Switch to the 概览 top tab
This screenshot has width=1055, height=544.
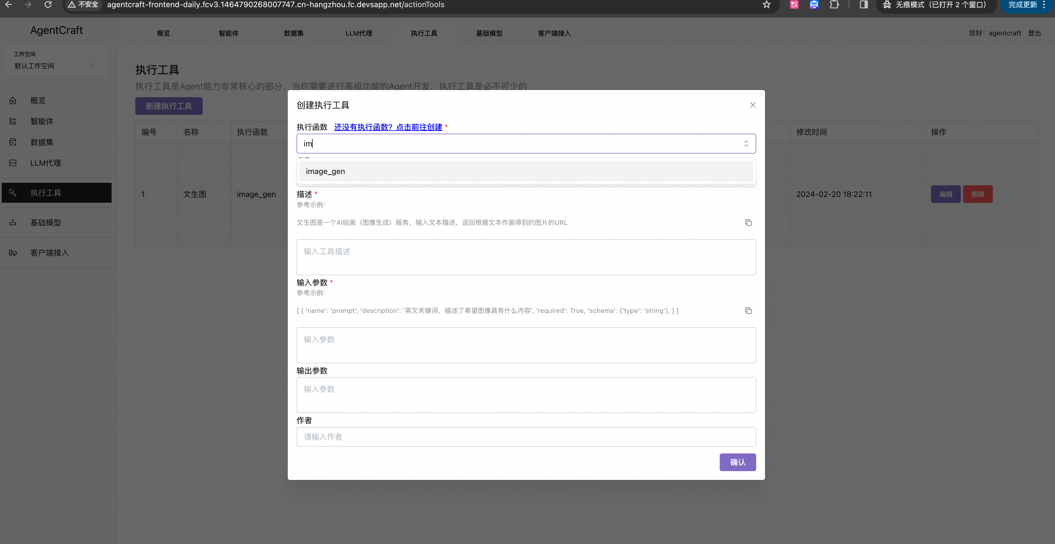click(163, 33)
